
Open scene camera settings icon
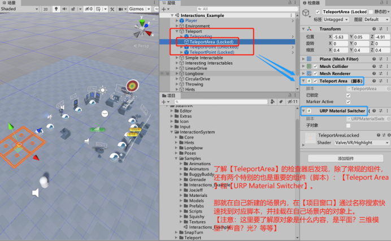(121, 9)
